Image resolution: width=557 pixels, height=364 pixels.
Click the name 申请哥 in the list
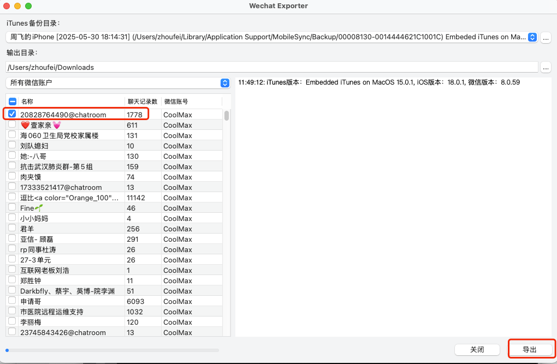pos(31,301)
